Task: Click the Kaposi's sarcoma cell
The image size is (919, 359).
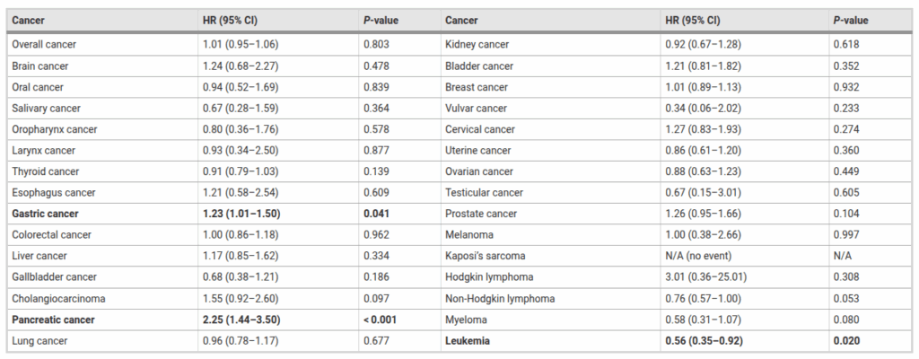Action: pyautogui.click(x=486, y=256)
